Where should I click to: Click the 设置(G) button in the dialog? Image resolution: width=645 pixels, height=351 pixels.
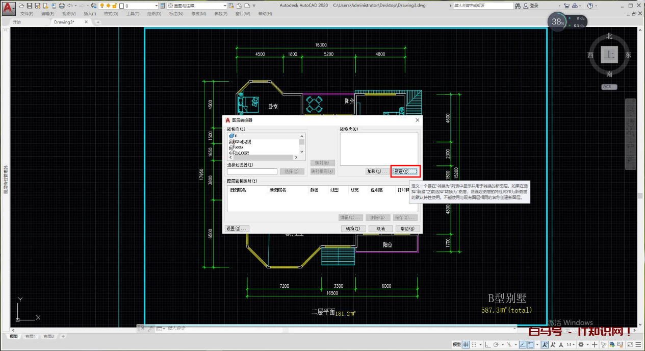click(x=236, y=228)
